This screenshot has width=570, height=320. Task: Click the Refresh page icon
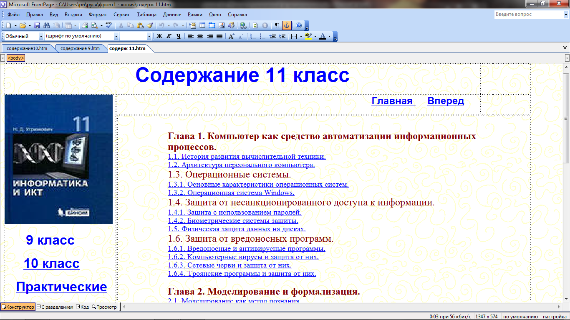coord(255,25)
